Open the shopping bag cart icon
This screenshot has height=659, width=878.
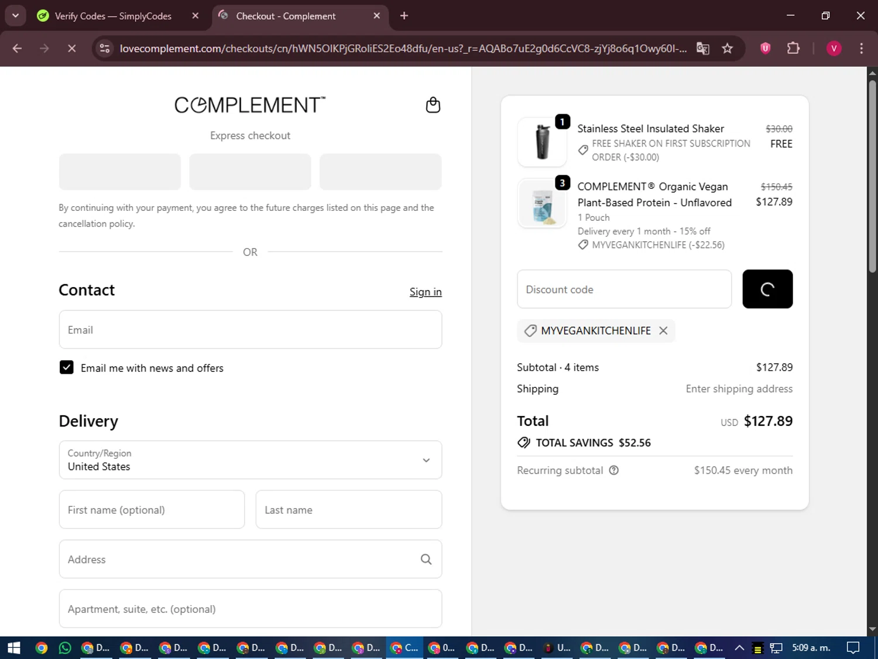pos(433,105)
